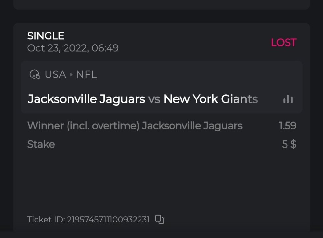Click the American football helmet icon

[35, 75]
